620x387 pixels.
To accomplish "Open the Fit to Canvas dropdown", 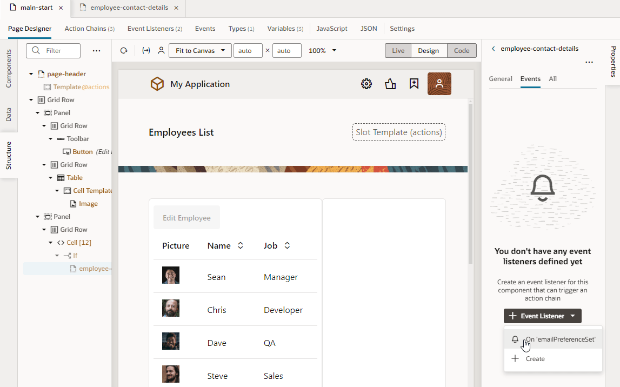I will coord(199,50).
